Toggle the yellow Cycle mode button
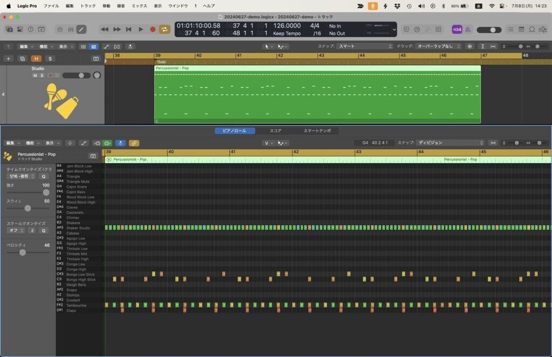 [x=164, y=30]
